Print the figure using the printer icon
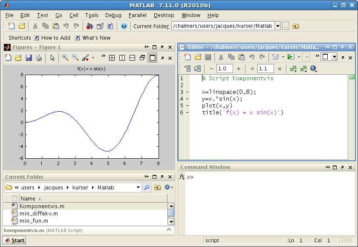Screen dimensions: 358x247 coord(39,58)
